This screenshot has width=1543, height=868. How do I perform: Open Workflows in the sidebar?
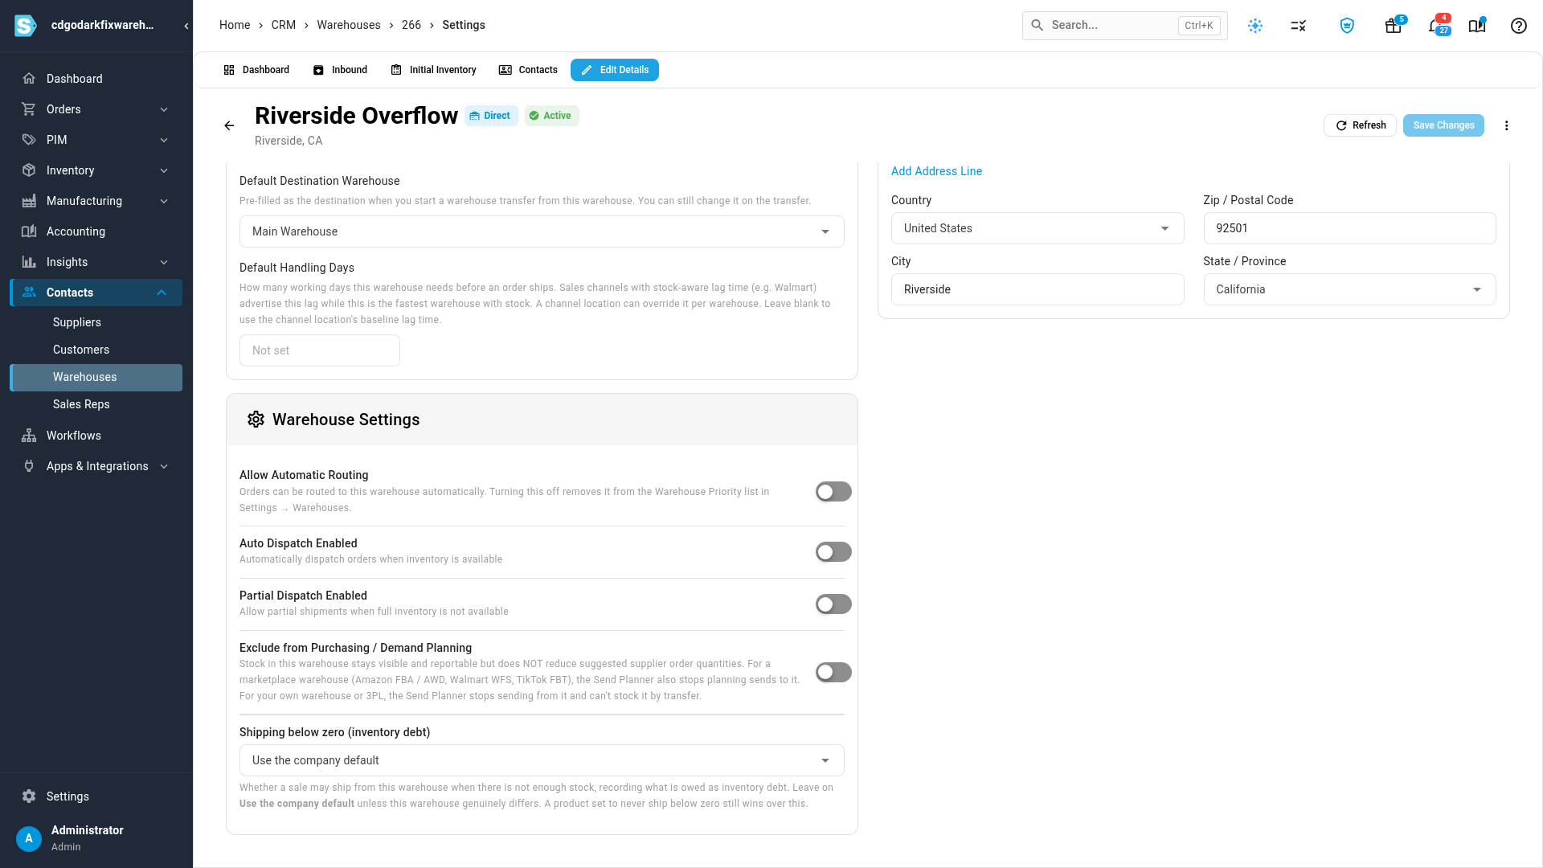click(x=96, y=436)
